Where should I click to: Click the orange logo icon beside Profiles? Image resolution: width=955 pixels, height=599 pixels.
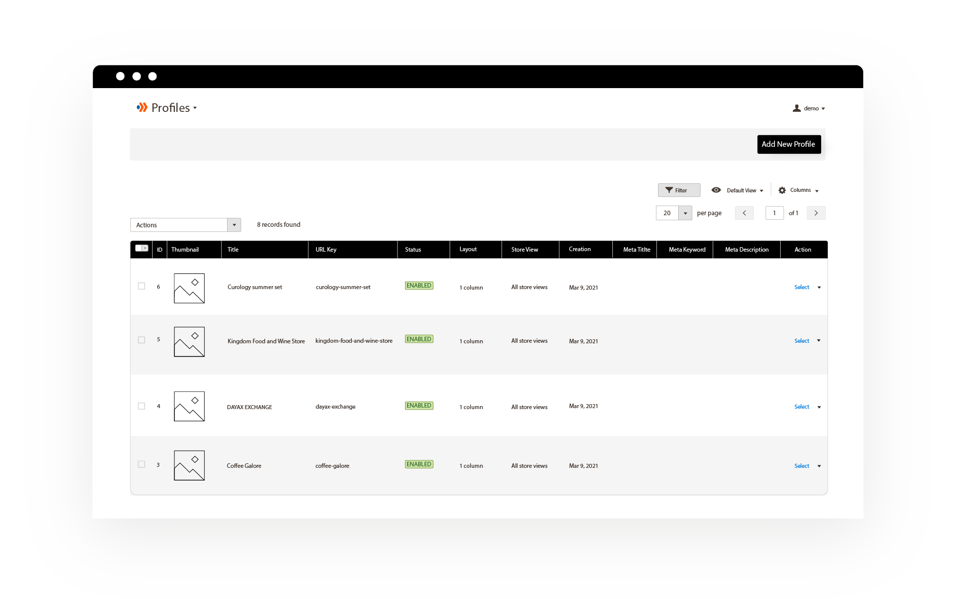[142, 107]
